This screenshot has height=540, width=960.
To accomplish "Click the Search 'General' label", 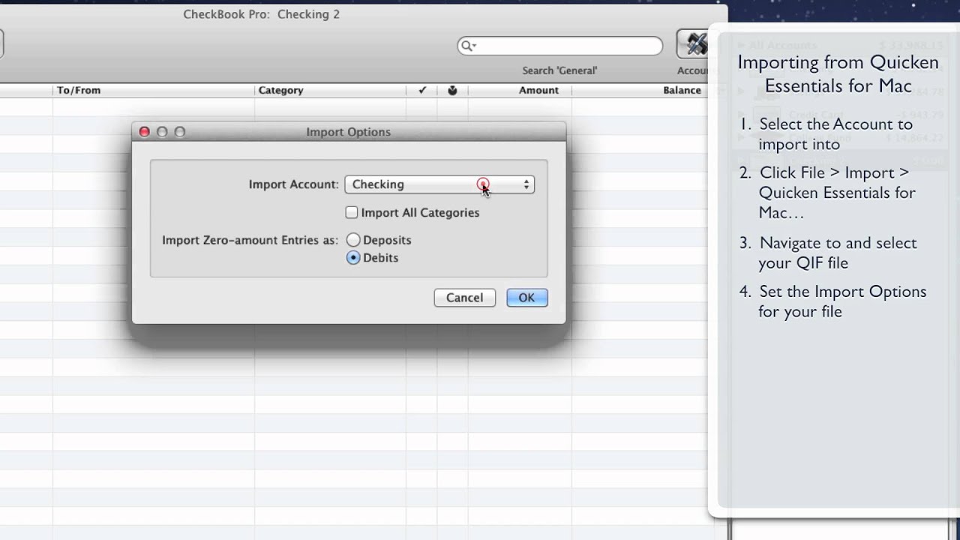I will 559,70.
